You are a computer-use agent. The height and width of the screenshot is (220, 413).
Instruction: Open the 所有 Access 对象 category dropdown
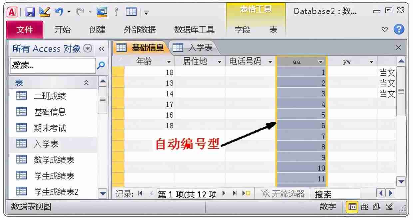pyautogui.click(x=88, y=49)
